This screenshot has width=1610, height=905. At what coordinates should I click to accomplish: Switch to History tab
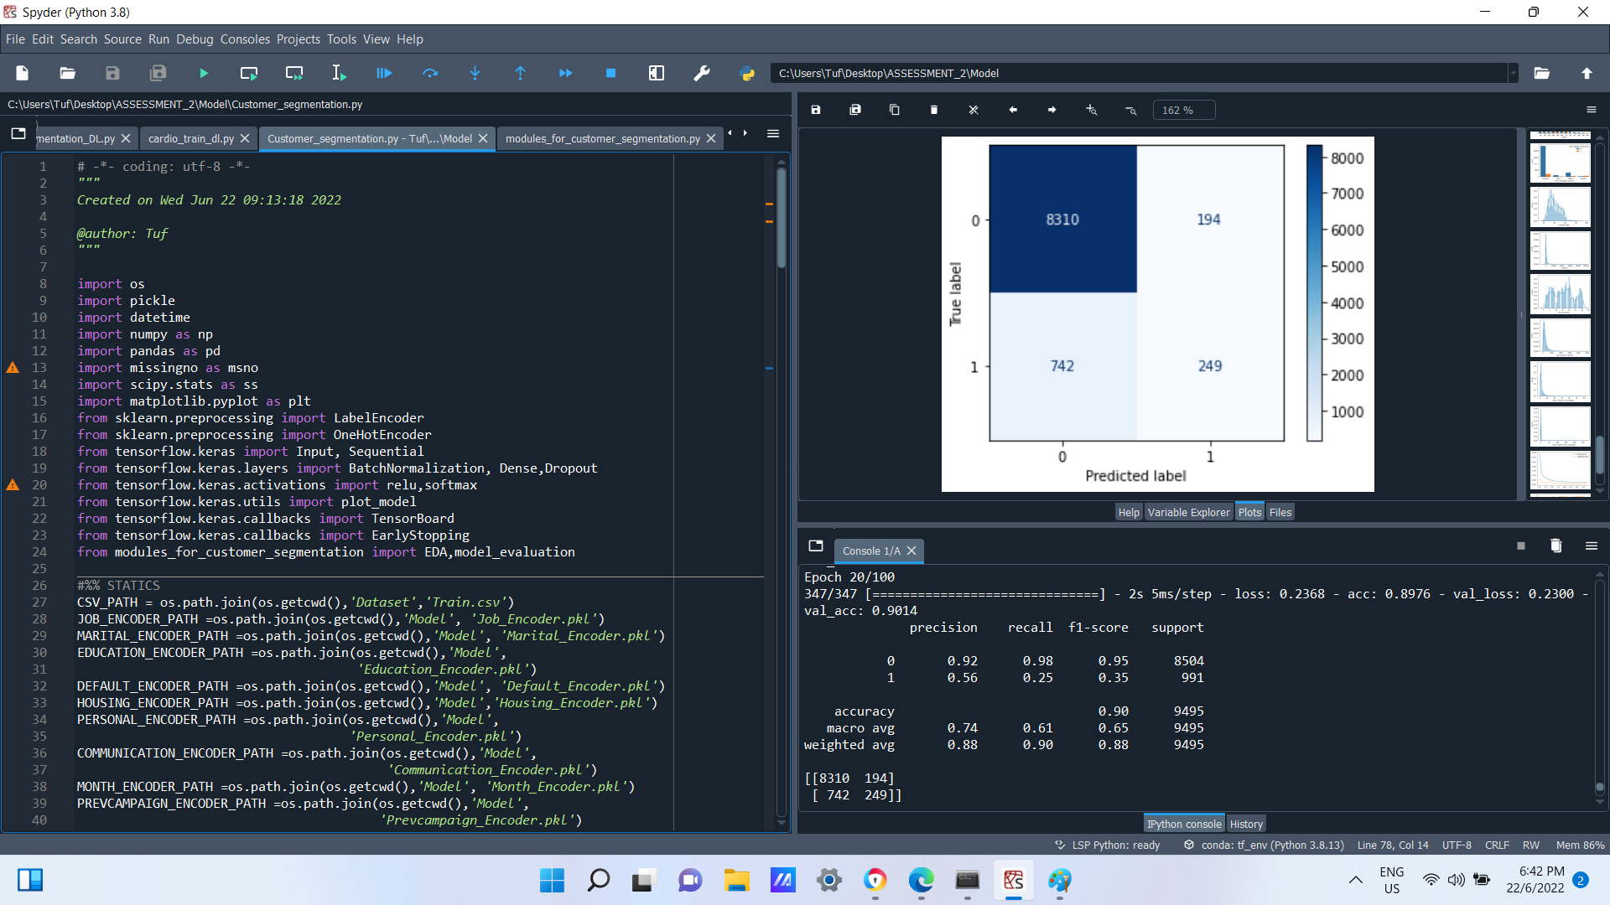click(x=1246, y=825)
